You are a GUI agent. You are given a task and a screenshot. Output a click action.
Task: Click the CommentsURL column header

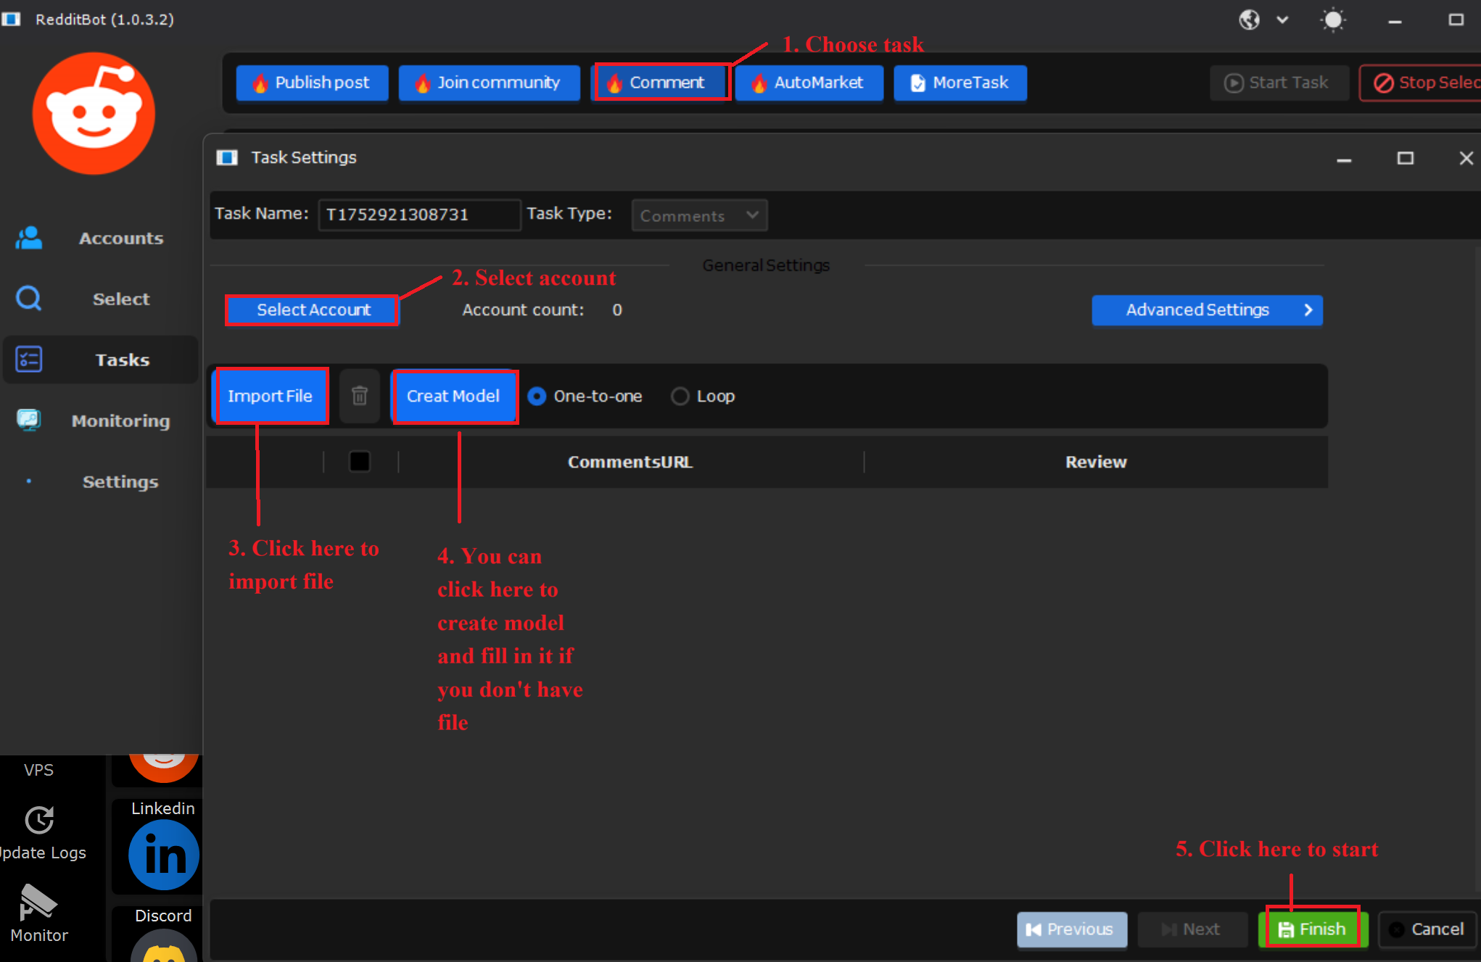[630, 462]
